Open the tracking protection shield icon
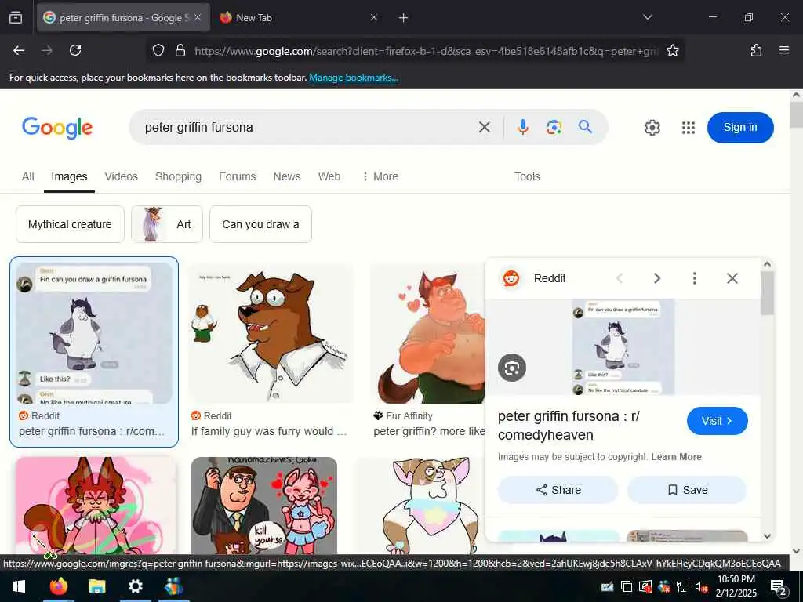The width and height of the screenshot is (803, 602). [x=158, y=50]
